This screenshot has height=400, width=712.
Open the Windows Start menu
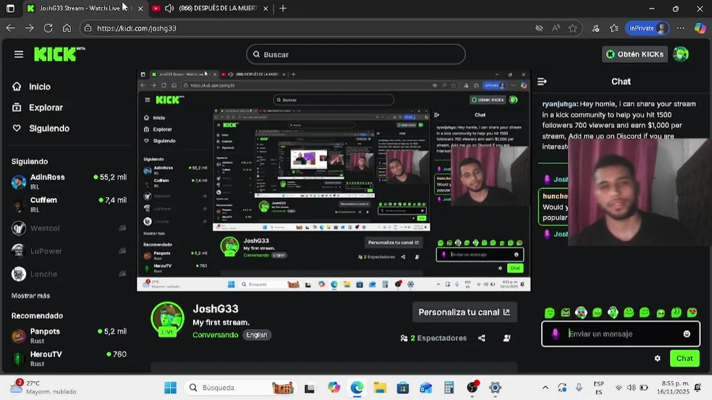pyautogui.click(x=170, y=388)
